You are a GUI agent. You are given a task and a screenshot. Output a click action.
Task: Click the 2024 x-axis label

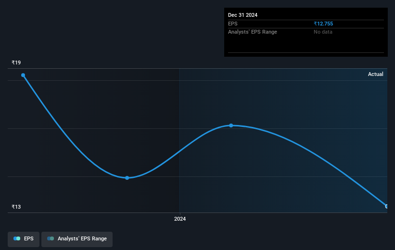click(180, 219)
